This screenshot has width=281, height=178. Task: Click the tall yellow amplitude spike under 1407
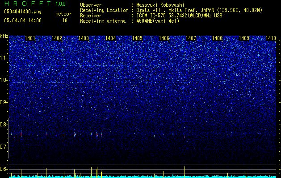[x=185, y=172]
